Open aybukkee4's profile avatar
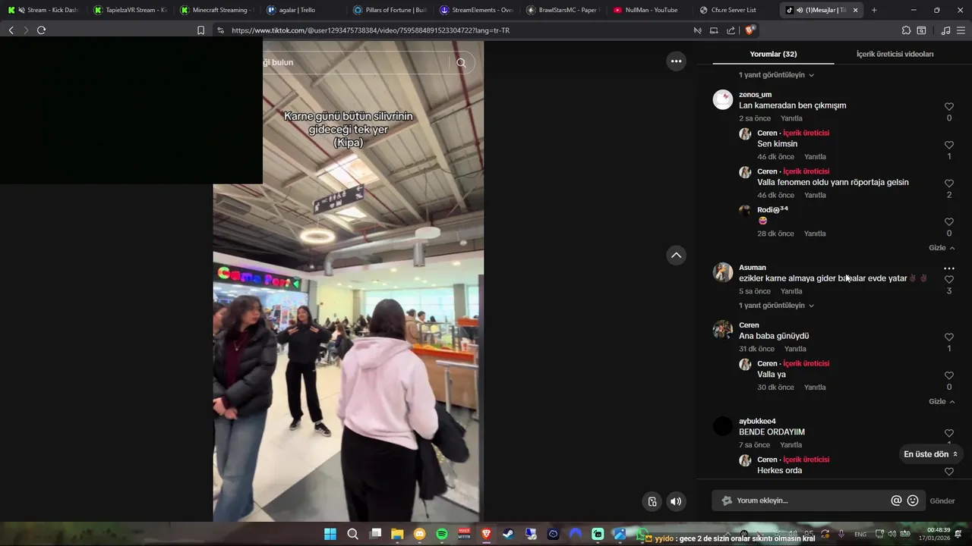This screenshot has height=546, width=972. point(723,426)
